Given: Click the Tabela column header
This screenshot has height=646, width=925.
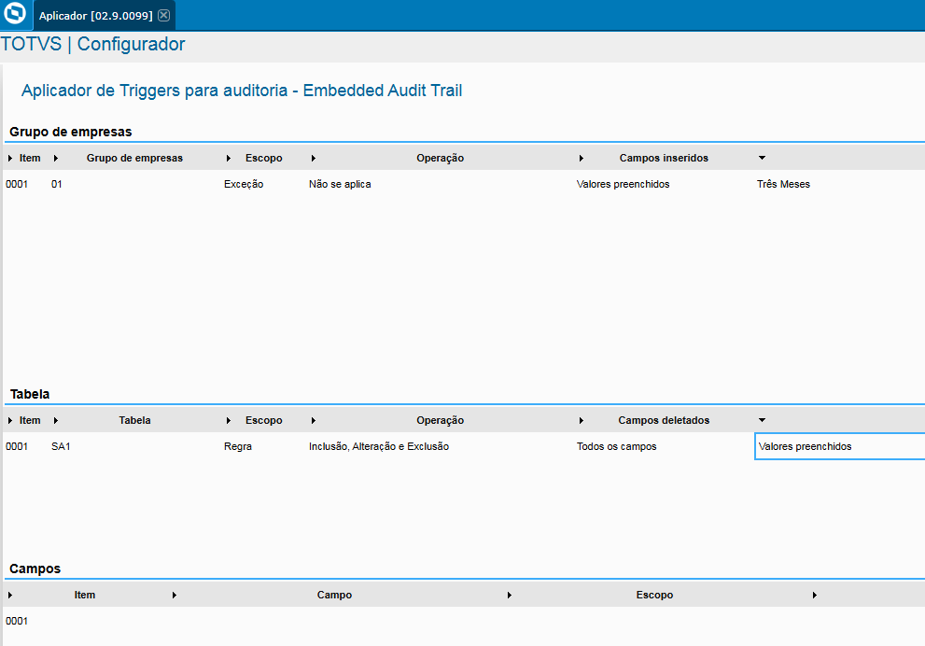Looking at the screenshot, I should (x=134, y=421).
